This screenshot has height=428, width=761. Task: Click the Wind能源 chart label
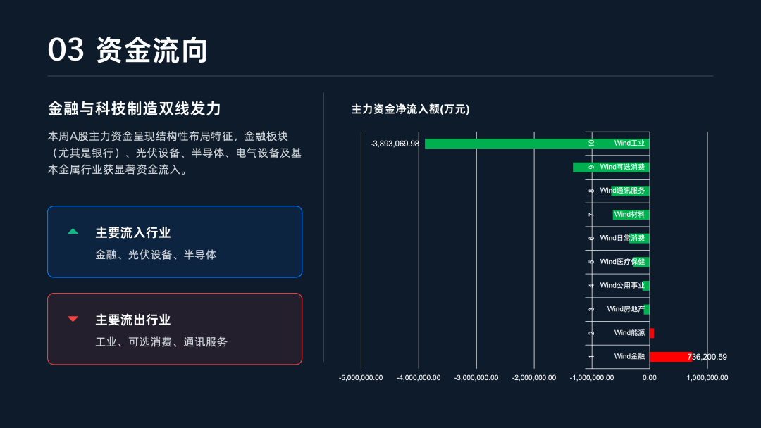[629, 333]
